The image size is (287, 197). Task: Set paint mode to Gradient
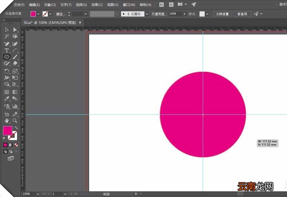point(11,145)
